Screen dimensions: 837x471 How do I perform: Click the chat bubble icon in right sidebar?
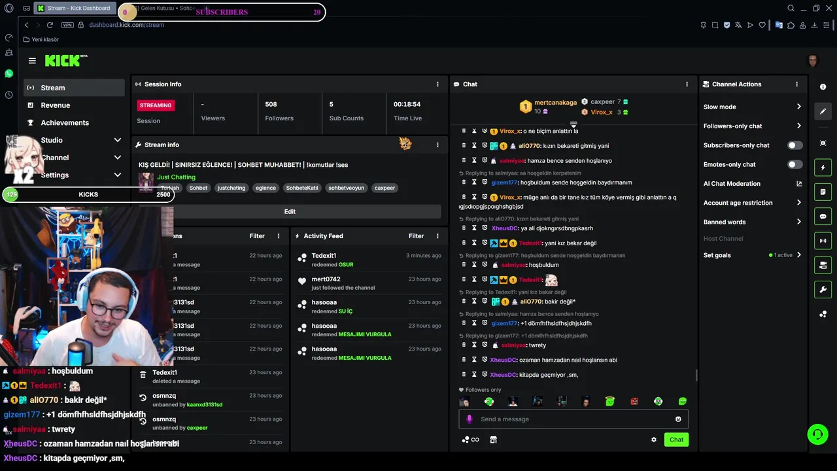823,217
